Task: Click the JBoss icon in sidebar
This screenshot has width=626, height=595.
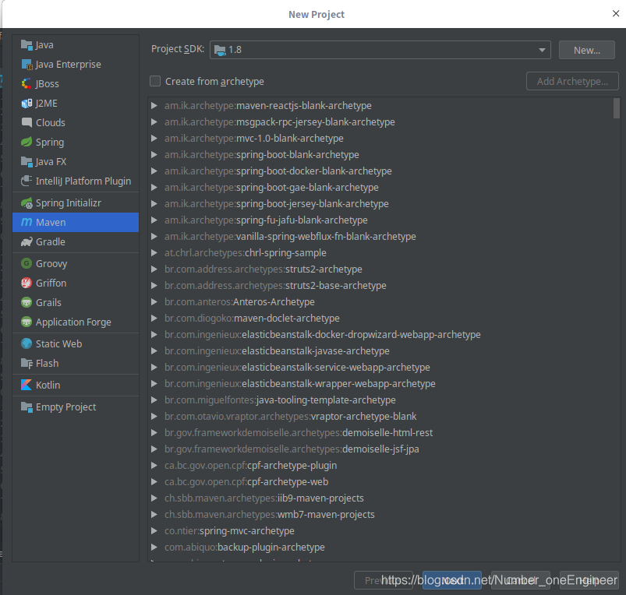Action: [x=27, y=84]
